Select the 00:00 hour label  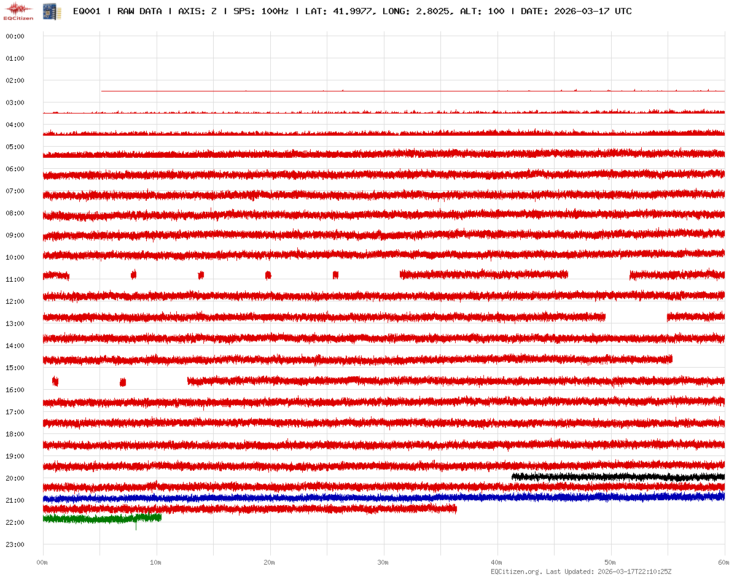coord(15,36)
